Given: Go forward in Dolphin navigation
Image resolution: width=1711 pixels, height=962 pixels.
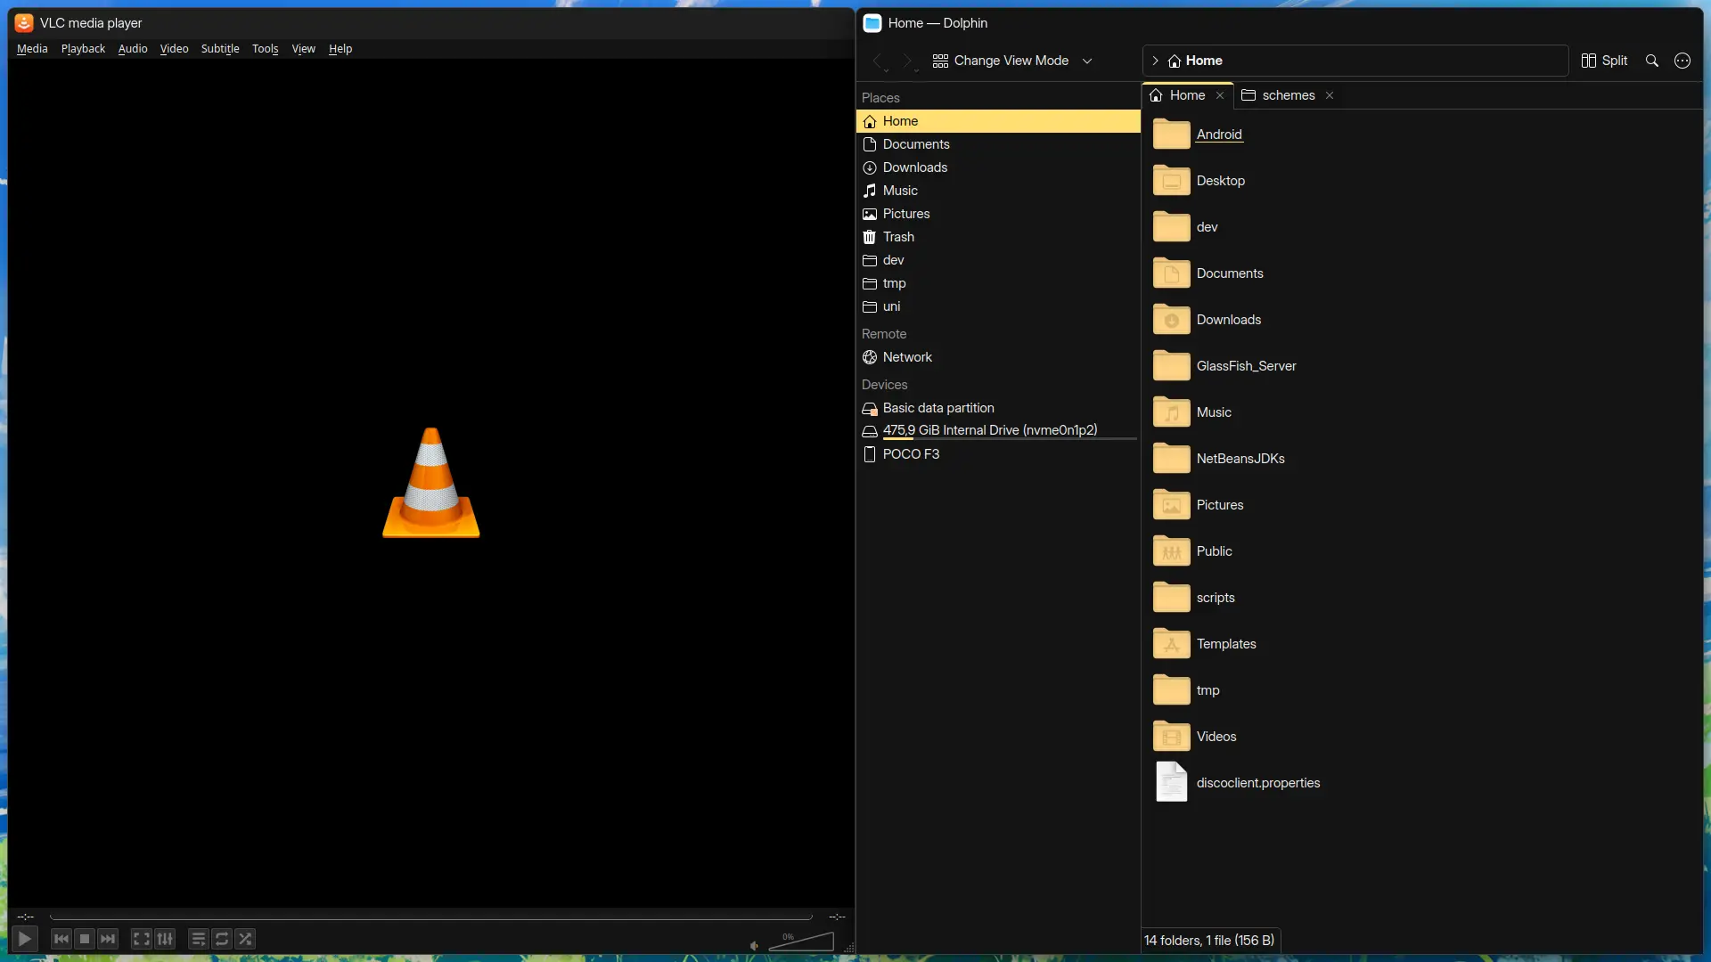Looking at the screenshot, I should [908, 61].
